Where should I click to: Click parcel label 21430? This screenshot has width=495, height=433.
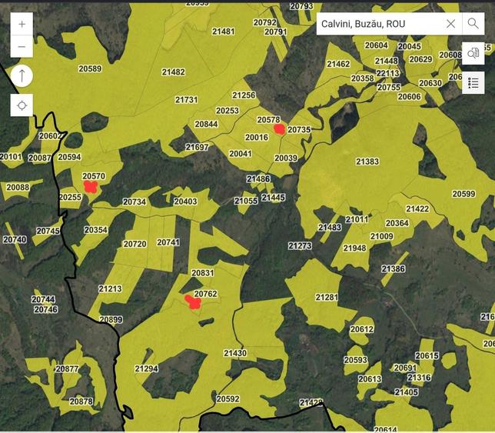[x=235, y=353]
